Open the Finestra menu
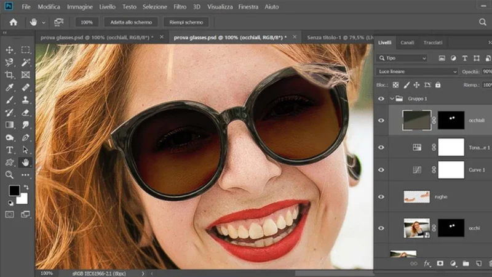This screenshot has height=277, width=492. click(x=248, y=7)
